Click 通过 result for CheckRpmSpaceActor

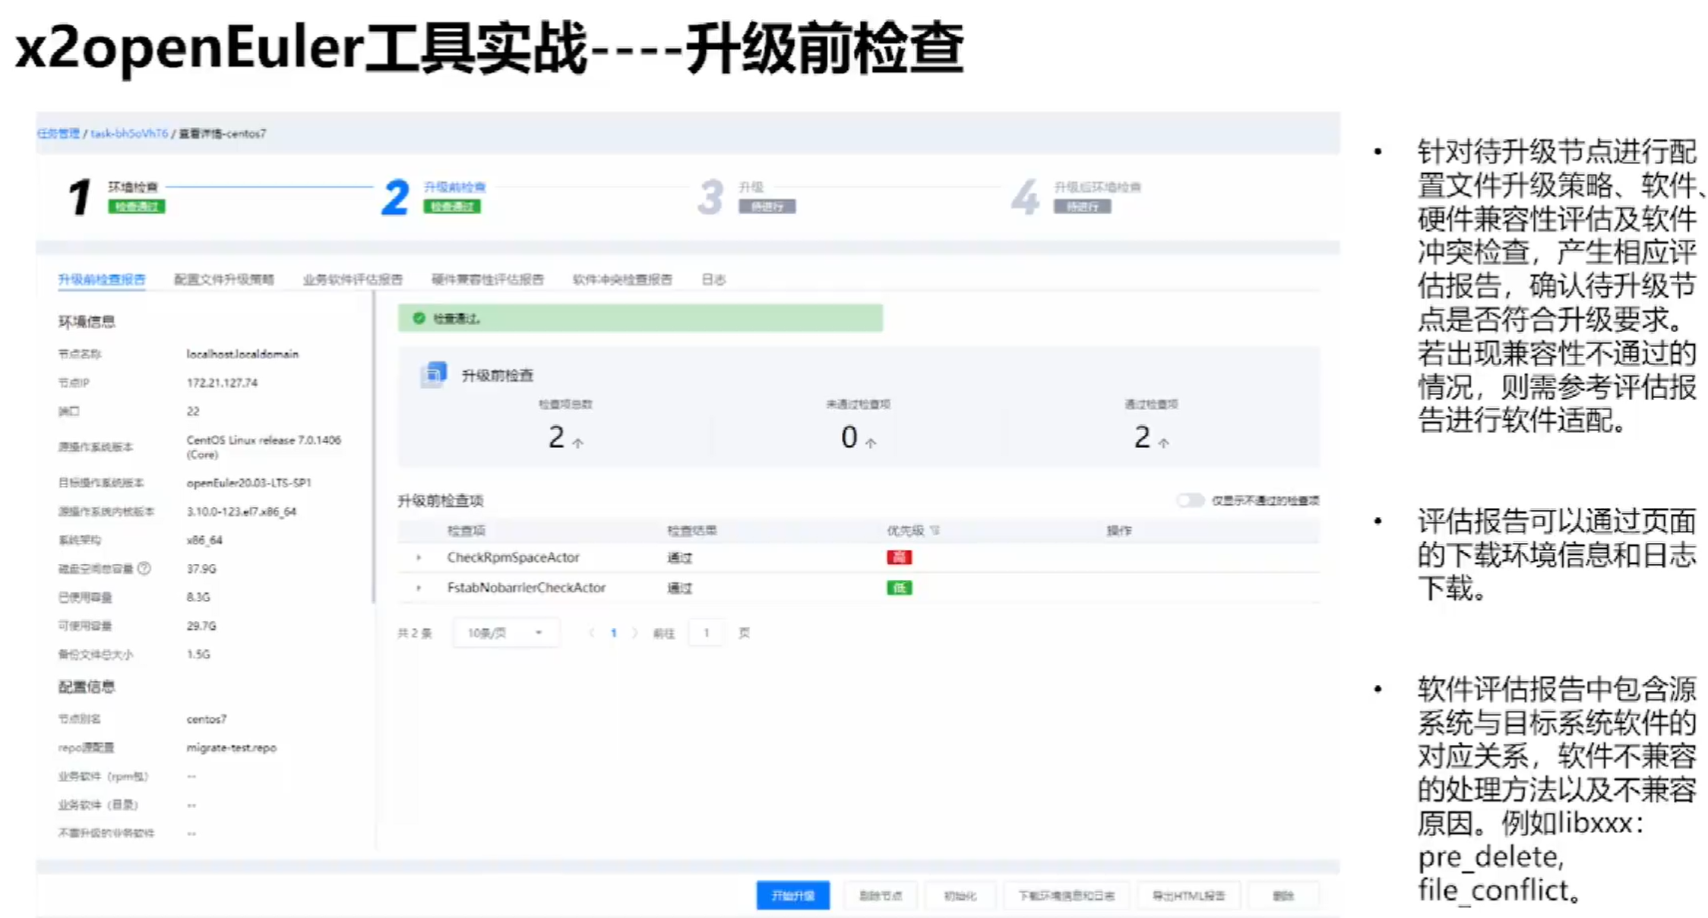pos(679,558)
